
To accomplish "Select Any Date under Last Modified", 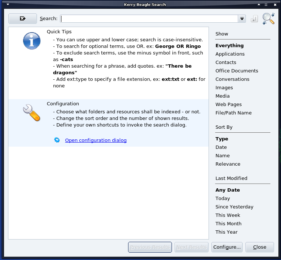I will (228, 190).
